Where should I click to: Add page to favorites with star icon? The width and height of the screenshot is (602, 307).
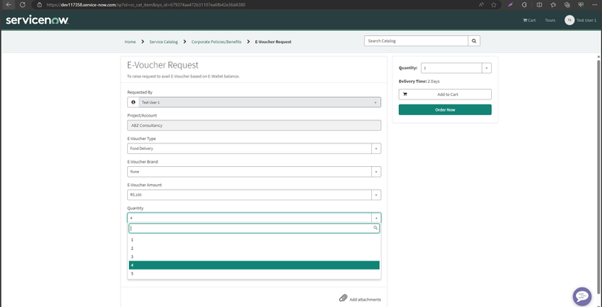[x=494, y=5]
